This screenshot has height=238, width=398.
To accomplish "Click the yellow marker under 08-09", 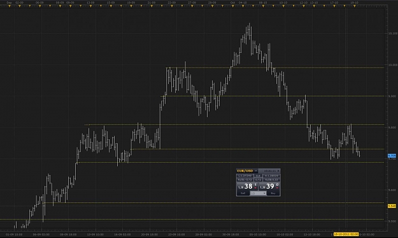I will point(60,6).
